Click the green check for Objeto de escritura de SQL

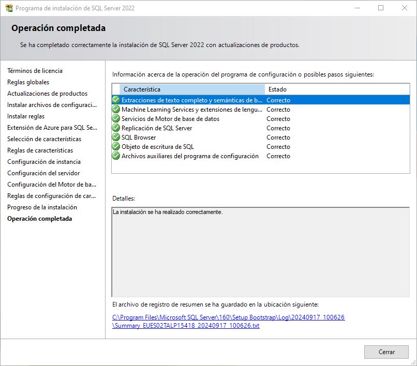115,146
